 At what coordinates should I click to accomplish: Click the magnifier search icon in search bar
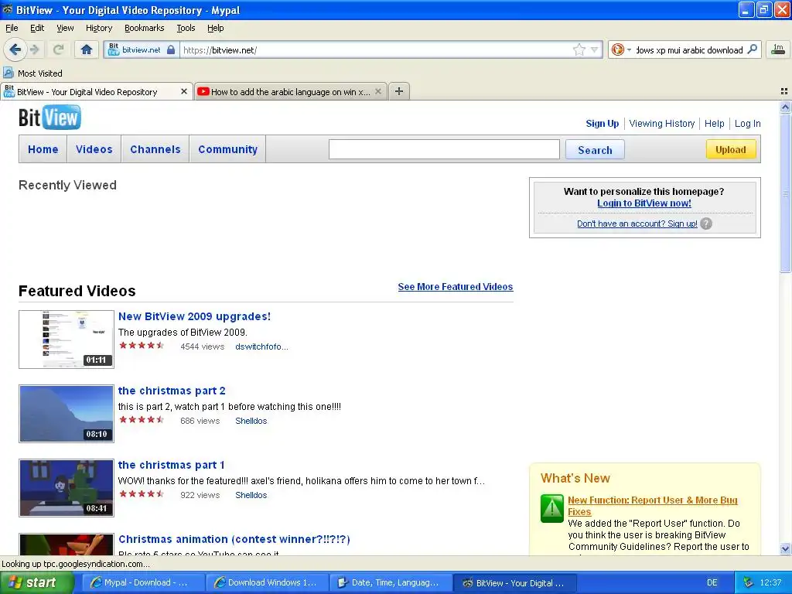click(752, 49)
